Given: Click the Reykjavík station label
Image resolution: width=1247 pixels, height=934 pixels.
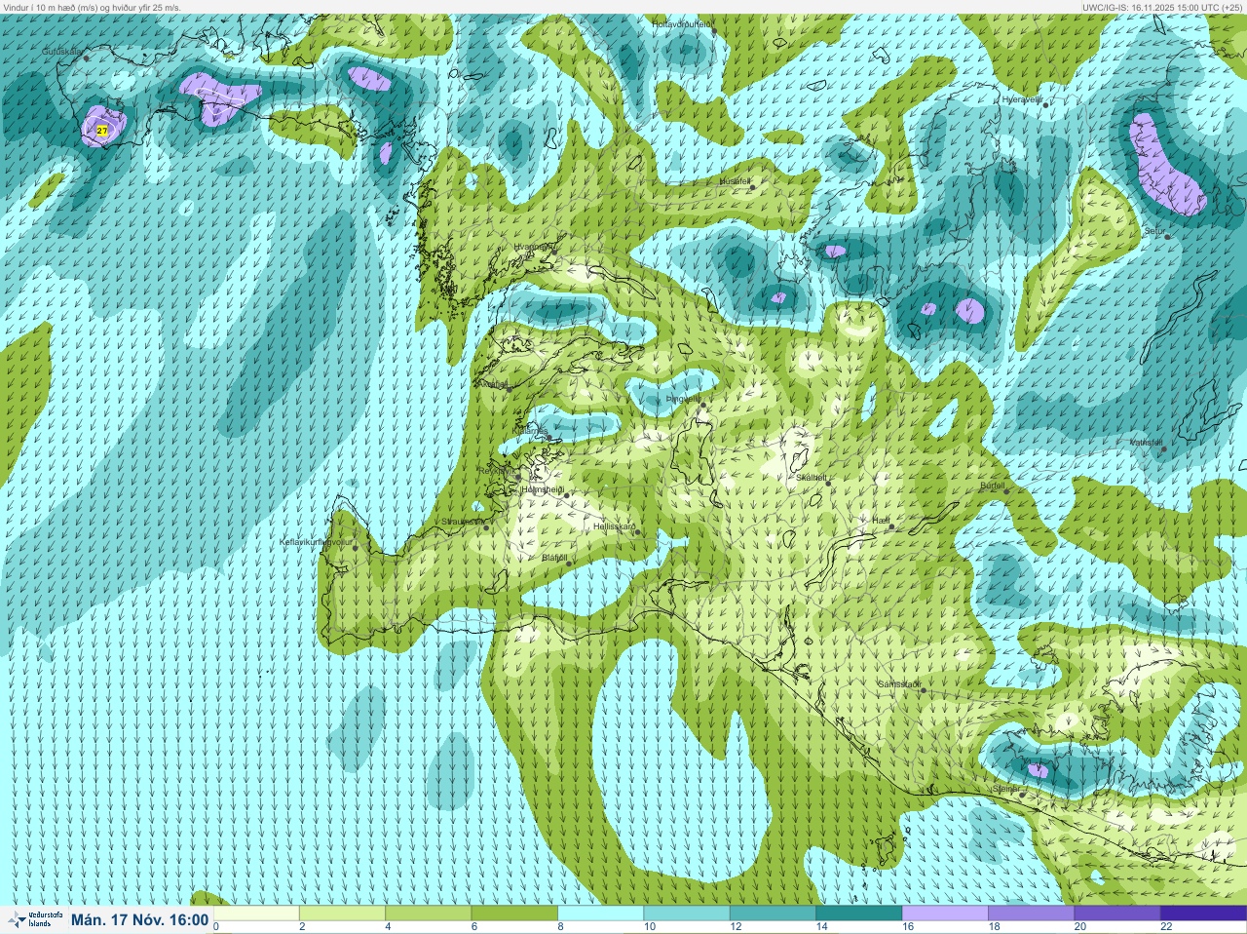Looking at the screenshot, I should coord(496,470).
